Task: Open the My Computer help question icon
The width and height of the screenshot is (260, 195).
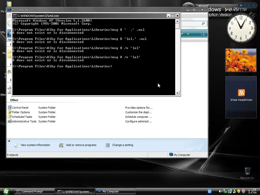Action: (203, 34)
